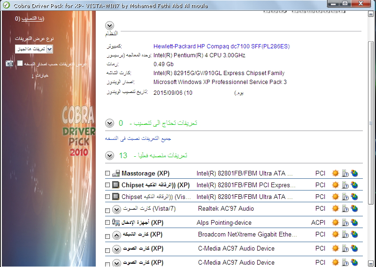376x267 pixels.
Task: Click Windows globe icon for Realtek AC'97 Audio
Action: [354, 208]
